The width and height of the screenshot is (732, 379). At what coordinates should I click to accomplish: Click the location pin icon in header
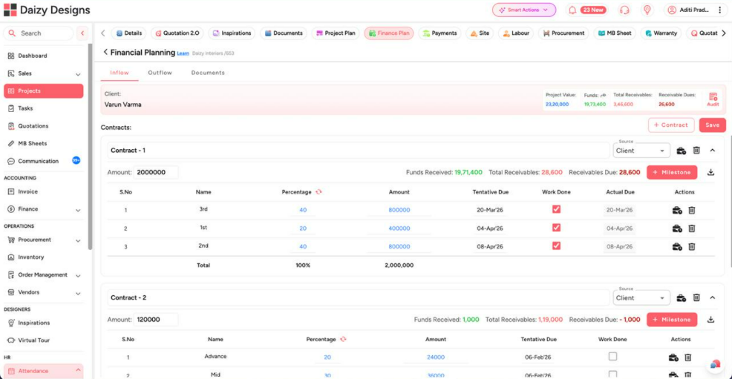tap(647, 10)
